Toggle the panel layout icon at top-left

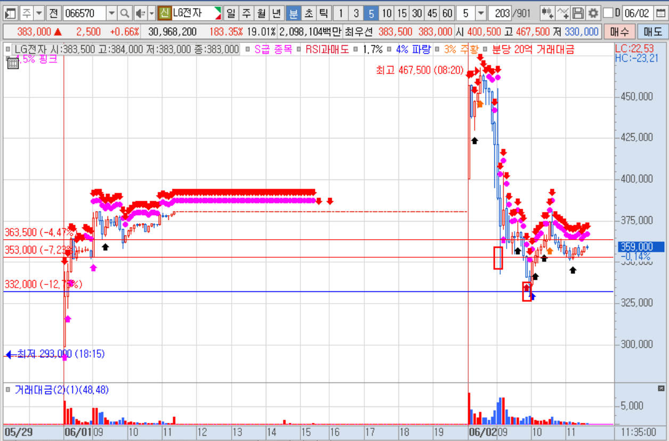[11, 13]
